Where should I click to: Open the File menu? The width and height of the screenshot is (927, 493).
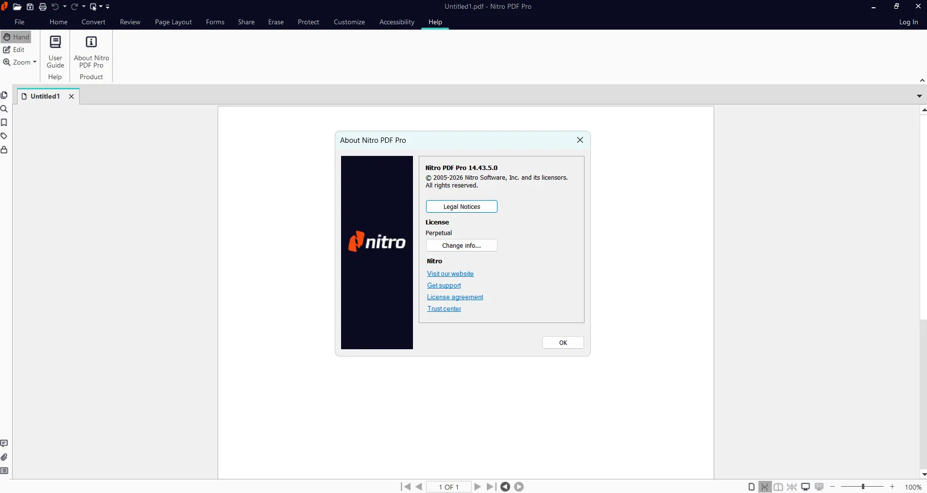19,22
